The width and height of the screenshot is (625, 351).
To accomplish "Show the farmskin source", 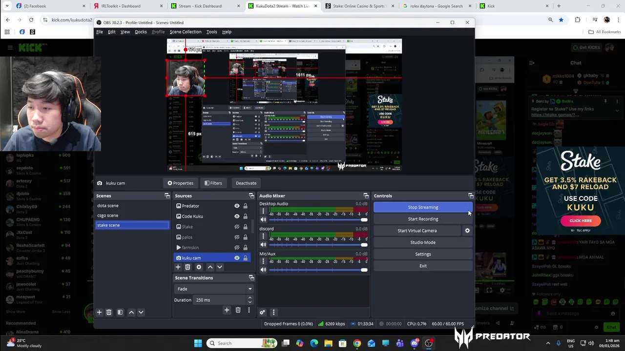I will (x=237, y=248).
